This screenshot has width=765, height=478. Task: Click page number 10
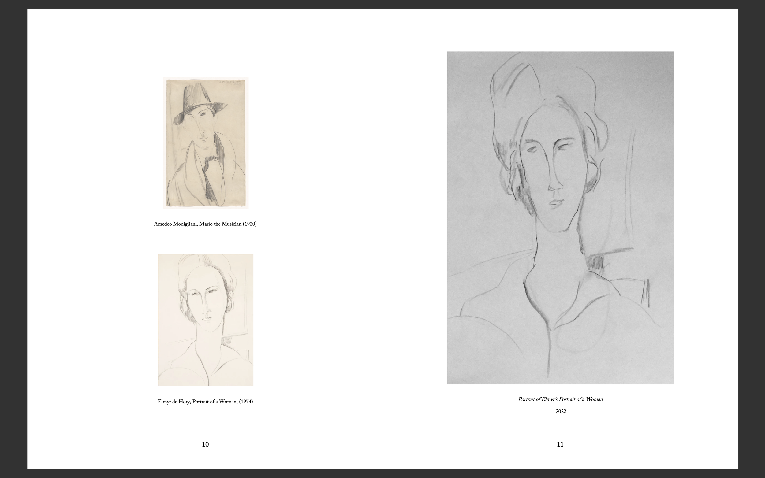pos(205,444)
